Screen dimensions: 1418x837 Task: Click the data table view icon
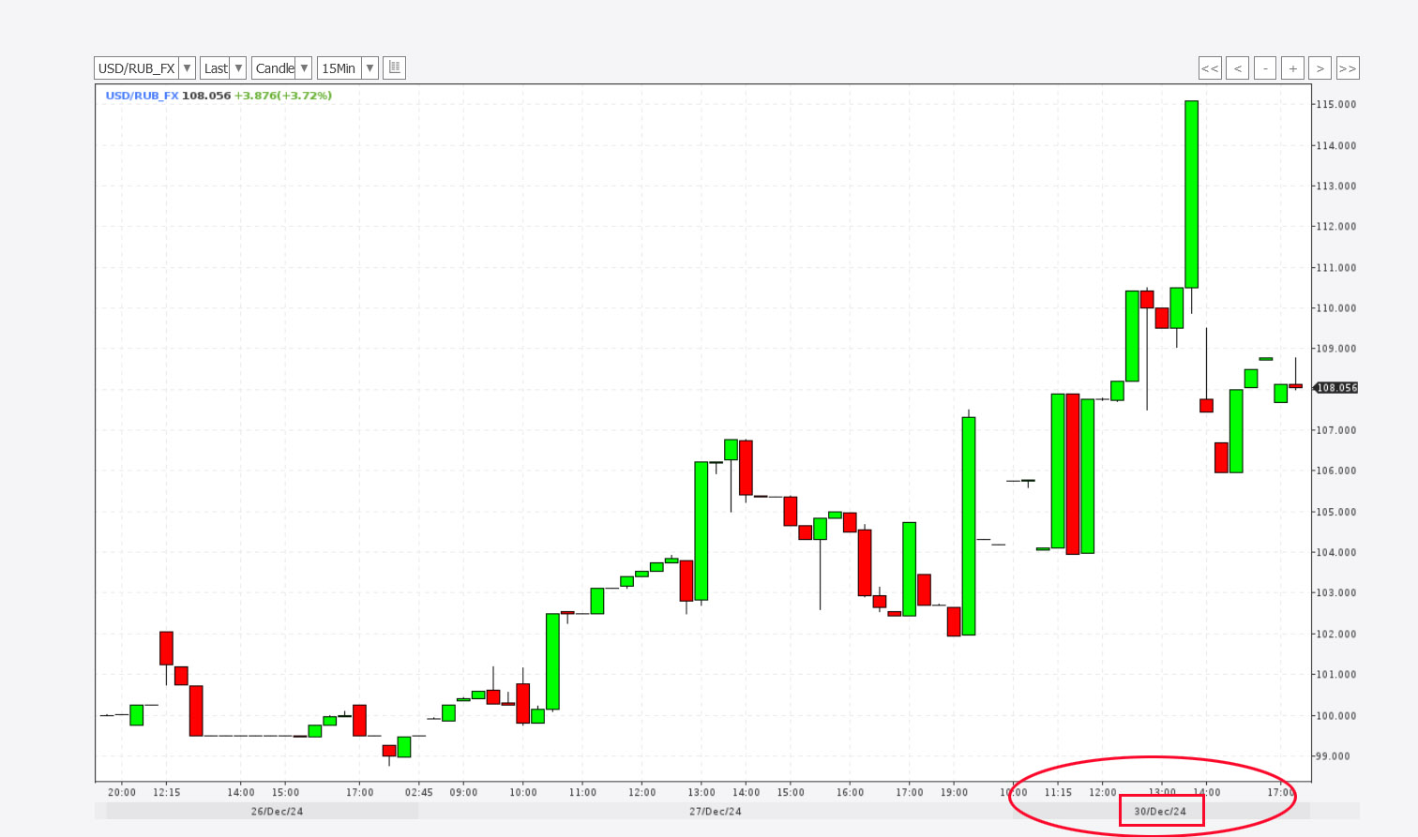[394, 67]
